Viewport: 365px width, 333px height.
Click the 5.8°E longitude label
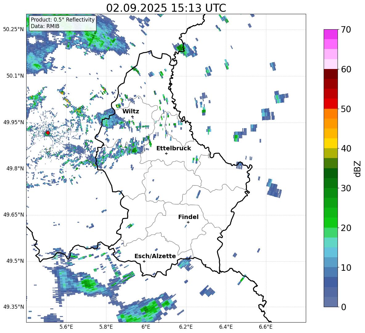pyautogui.click(x=106, y=327)
